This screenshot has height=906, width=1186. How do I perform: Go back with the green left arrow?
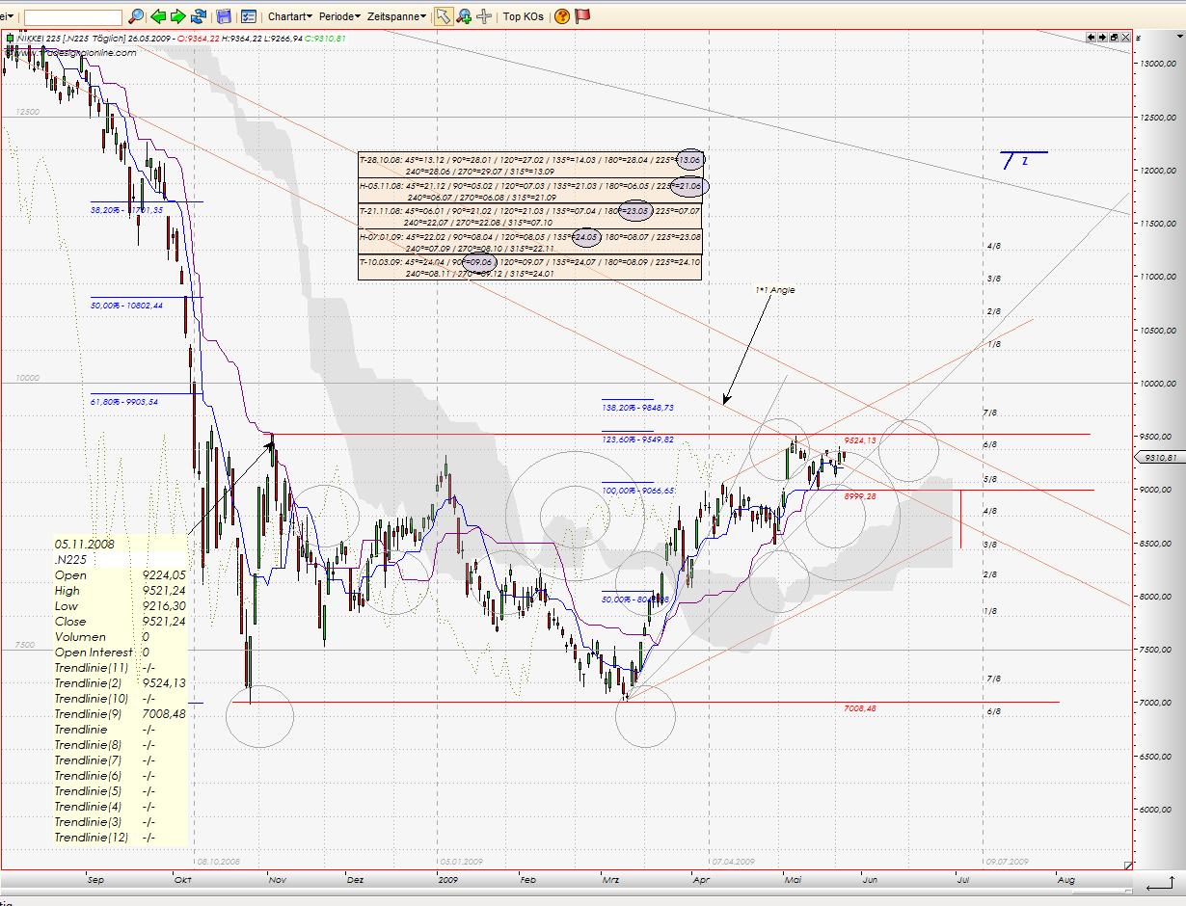pyautogui.click(x=157, y=16)
